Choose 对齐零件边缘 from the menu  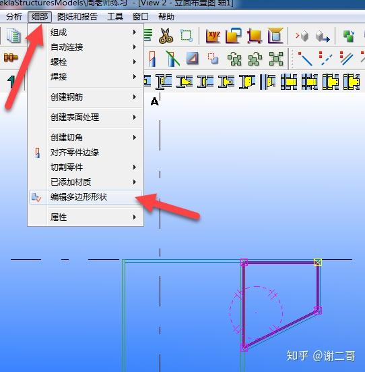pos(86,153)
